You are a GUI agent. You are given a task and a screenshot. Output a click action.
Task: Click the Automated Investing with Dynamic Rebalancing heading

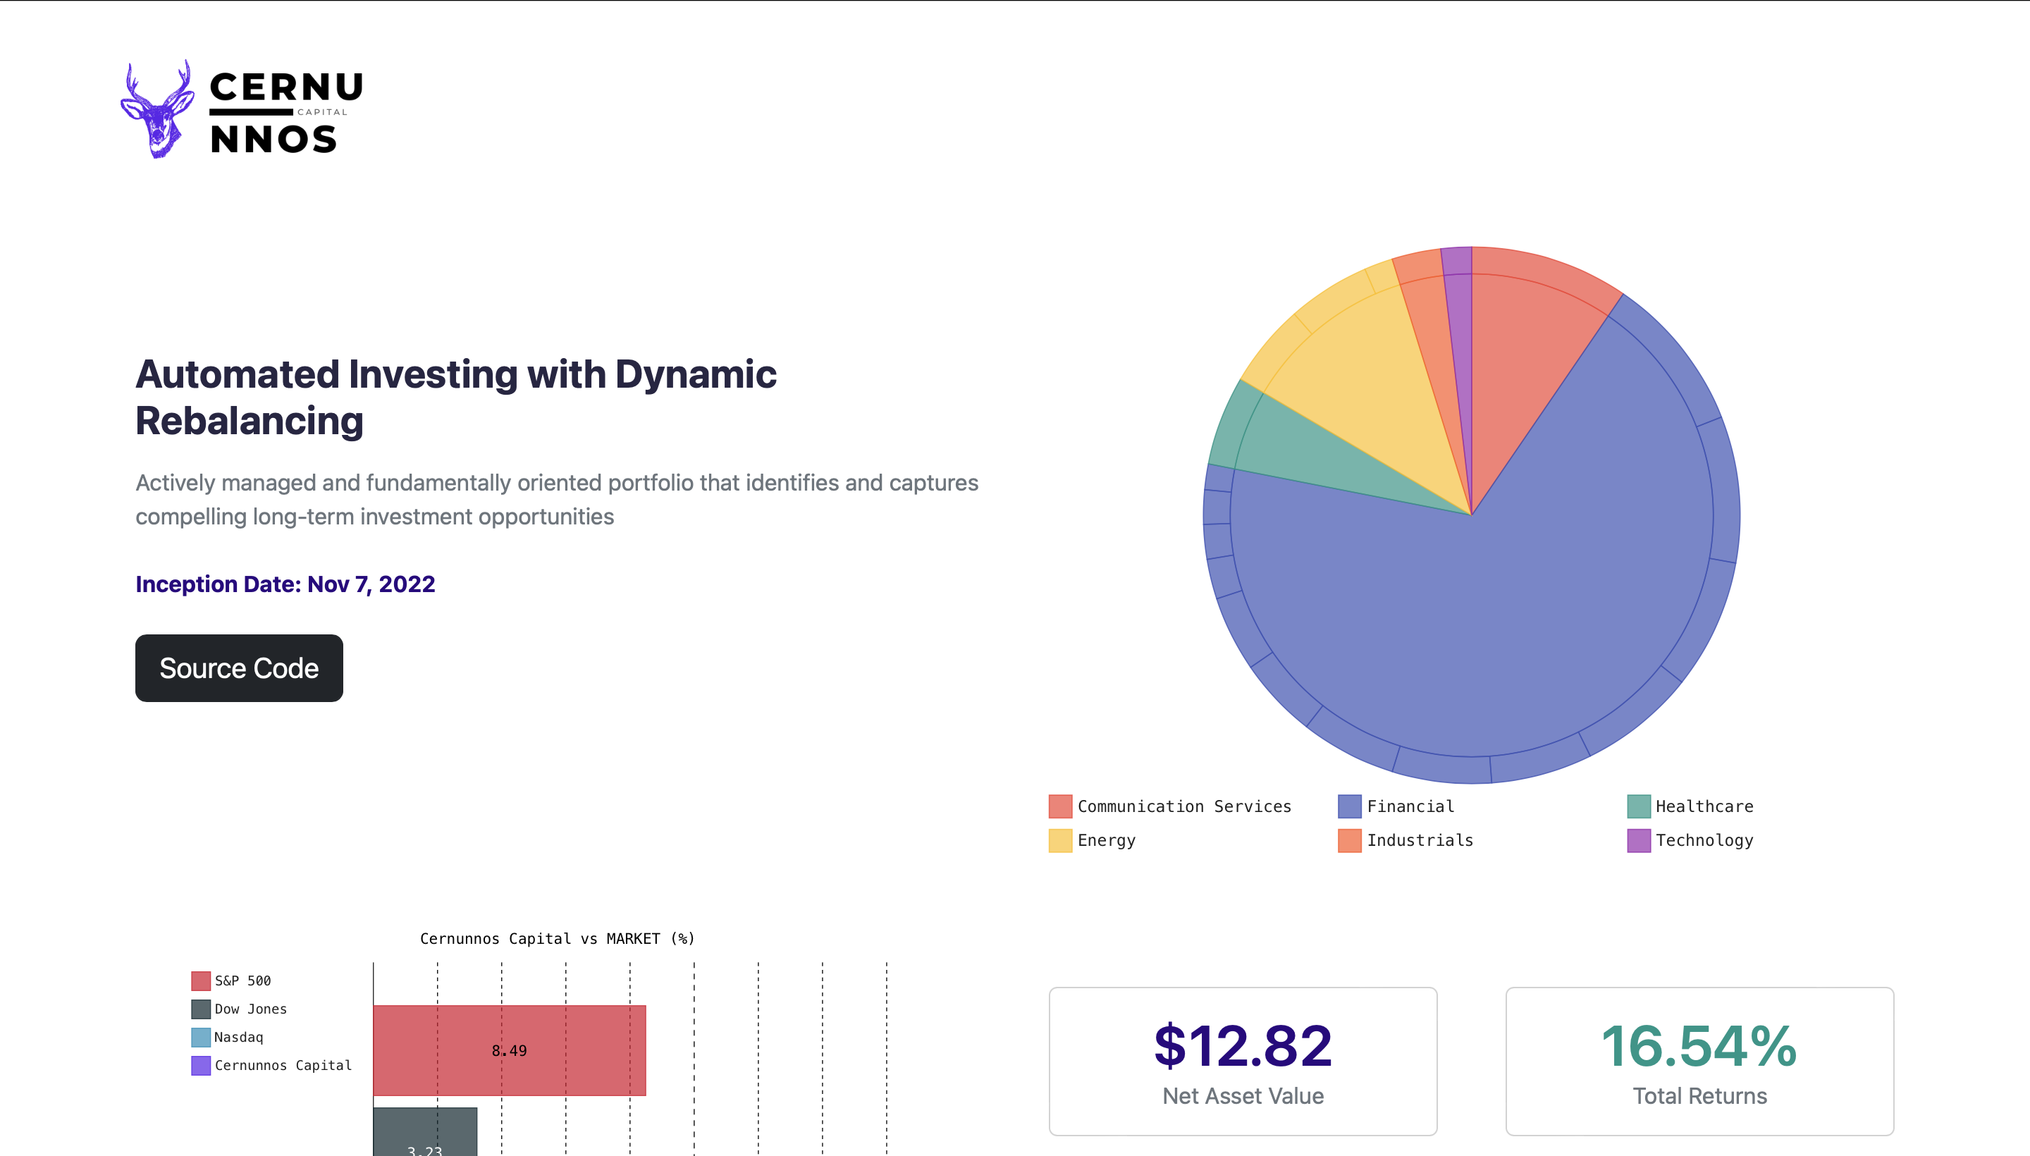tap(456, 397)
